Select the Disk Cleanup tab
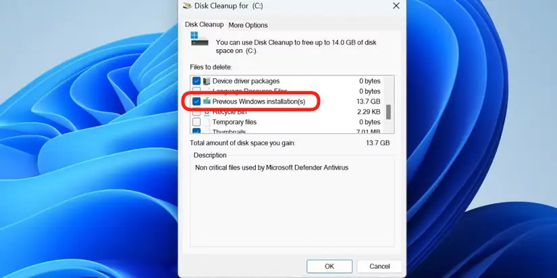 coord(205,24)
